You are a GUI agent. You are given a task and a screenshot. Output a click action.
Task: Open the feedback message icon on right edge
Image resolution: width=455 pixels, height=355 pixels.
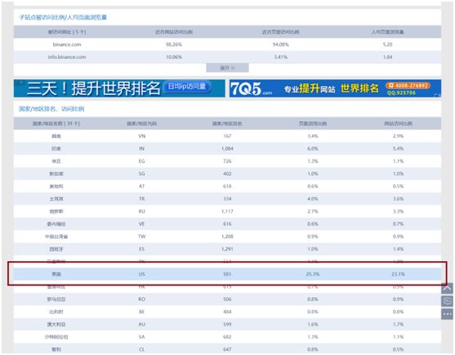pos(447,301)
